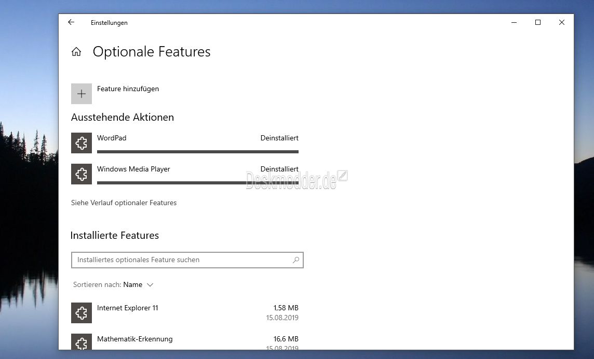Select the Windows Media Player feature icon
Viewport: 594px width, 359px height.
point(82,174)
